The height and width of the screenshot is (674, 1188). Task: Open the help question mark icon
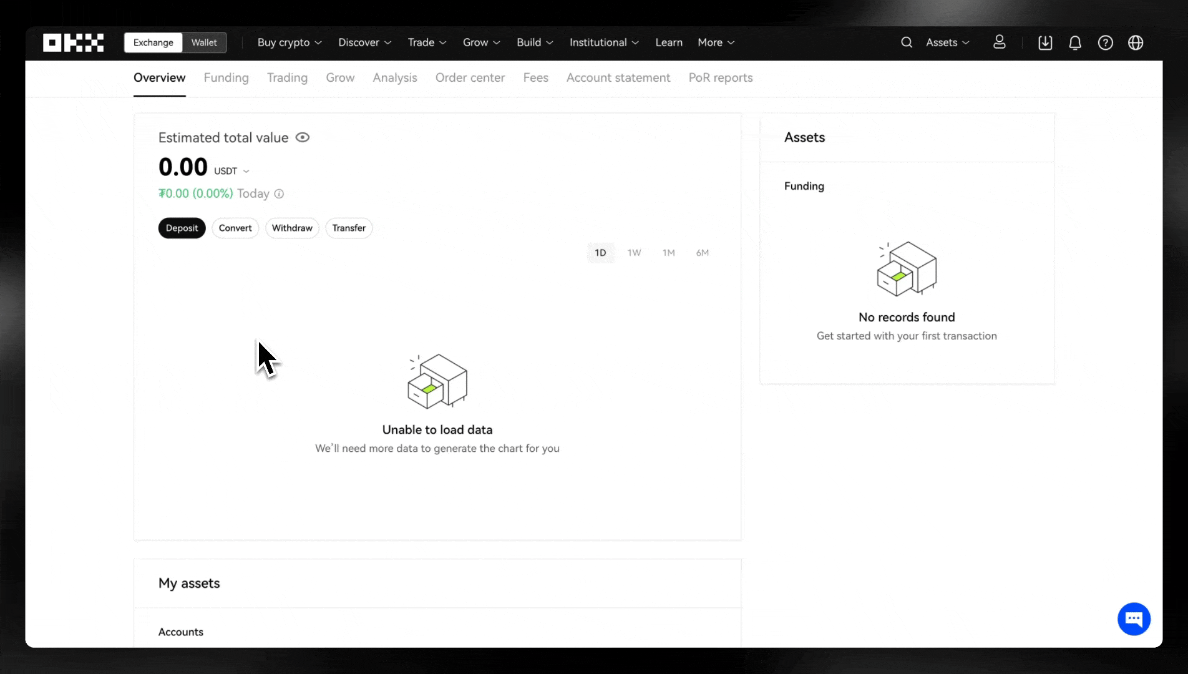[1105, 42]
